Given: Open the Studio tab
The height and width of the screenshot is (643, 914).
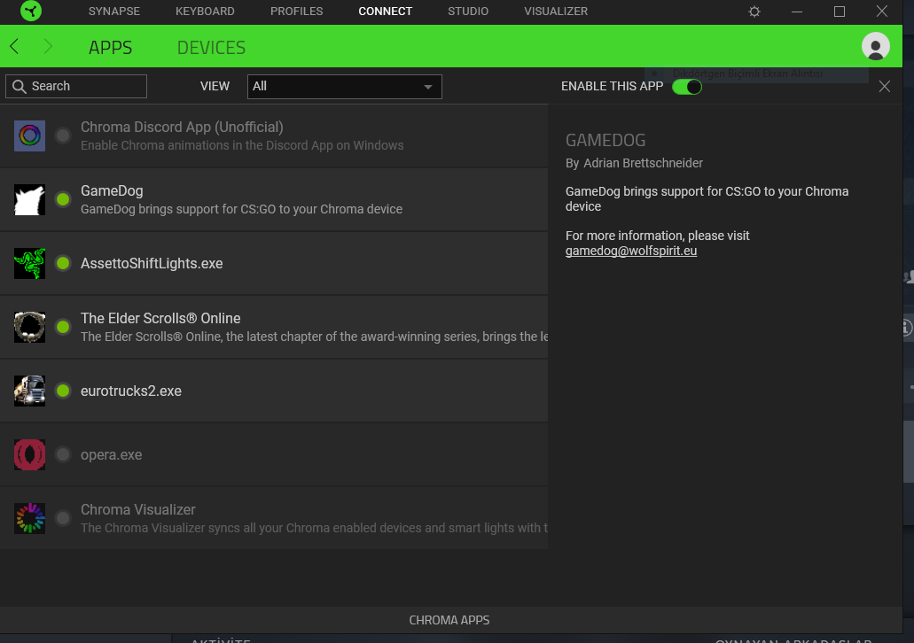Looking at the screenshot, I should (x=468, y=11).
